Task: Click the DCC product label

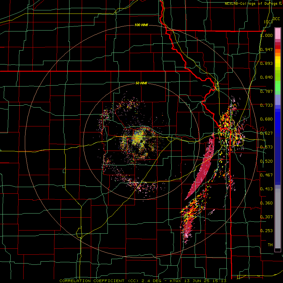Action: [x=276, y=19]
